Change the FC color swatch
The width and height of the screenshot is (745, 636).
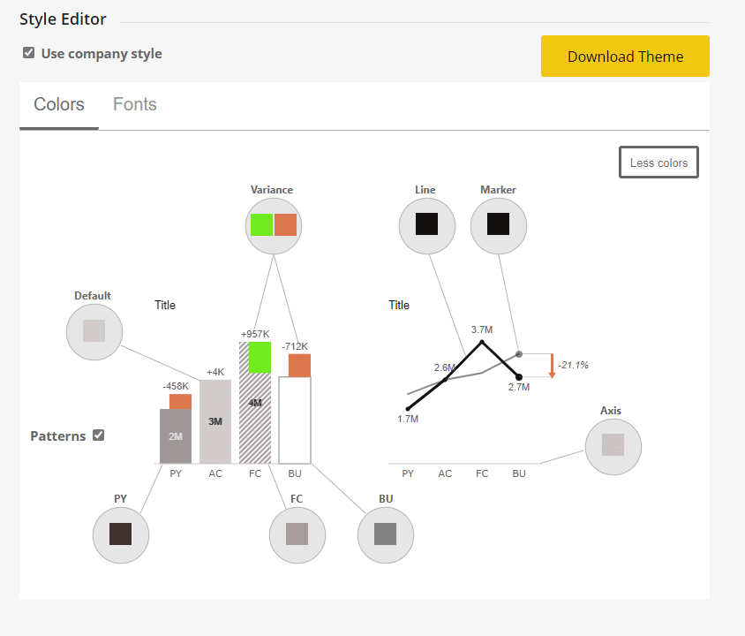(297, 534)
